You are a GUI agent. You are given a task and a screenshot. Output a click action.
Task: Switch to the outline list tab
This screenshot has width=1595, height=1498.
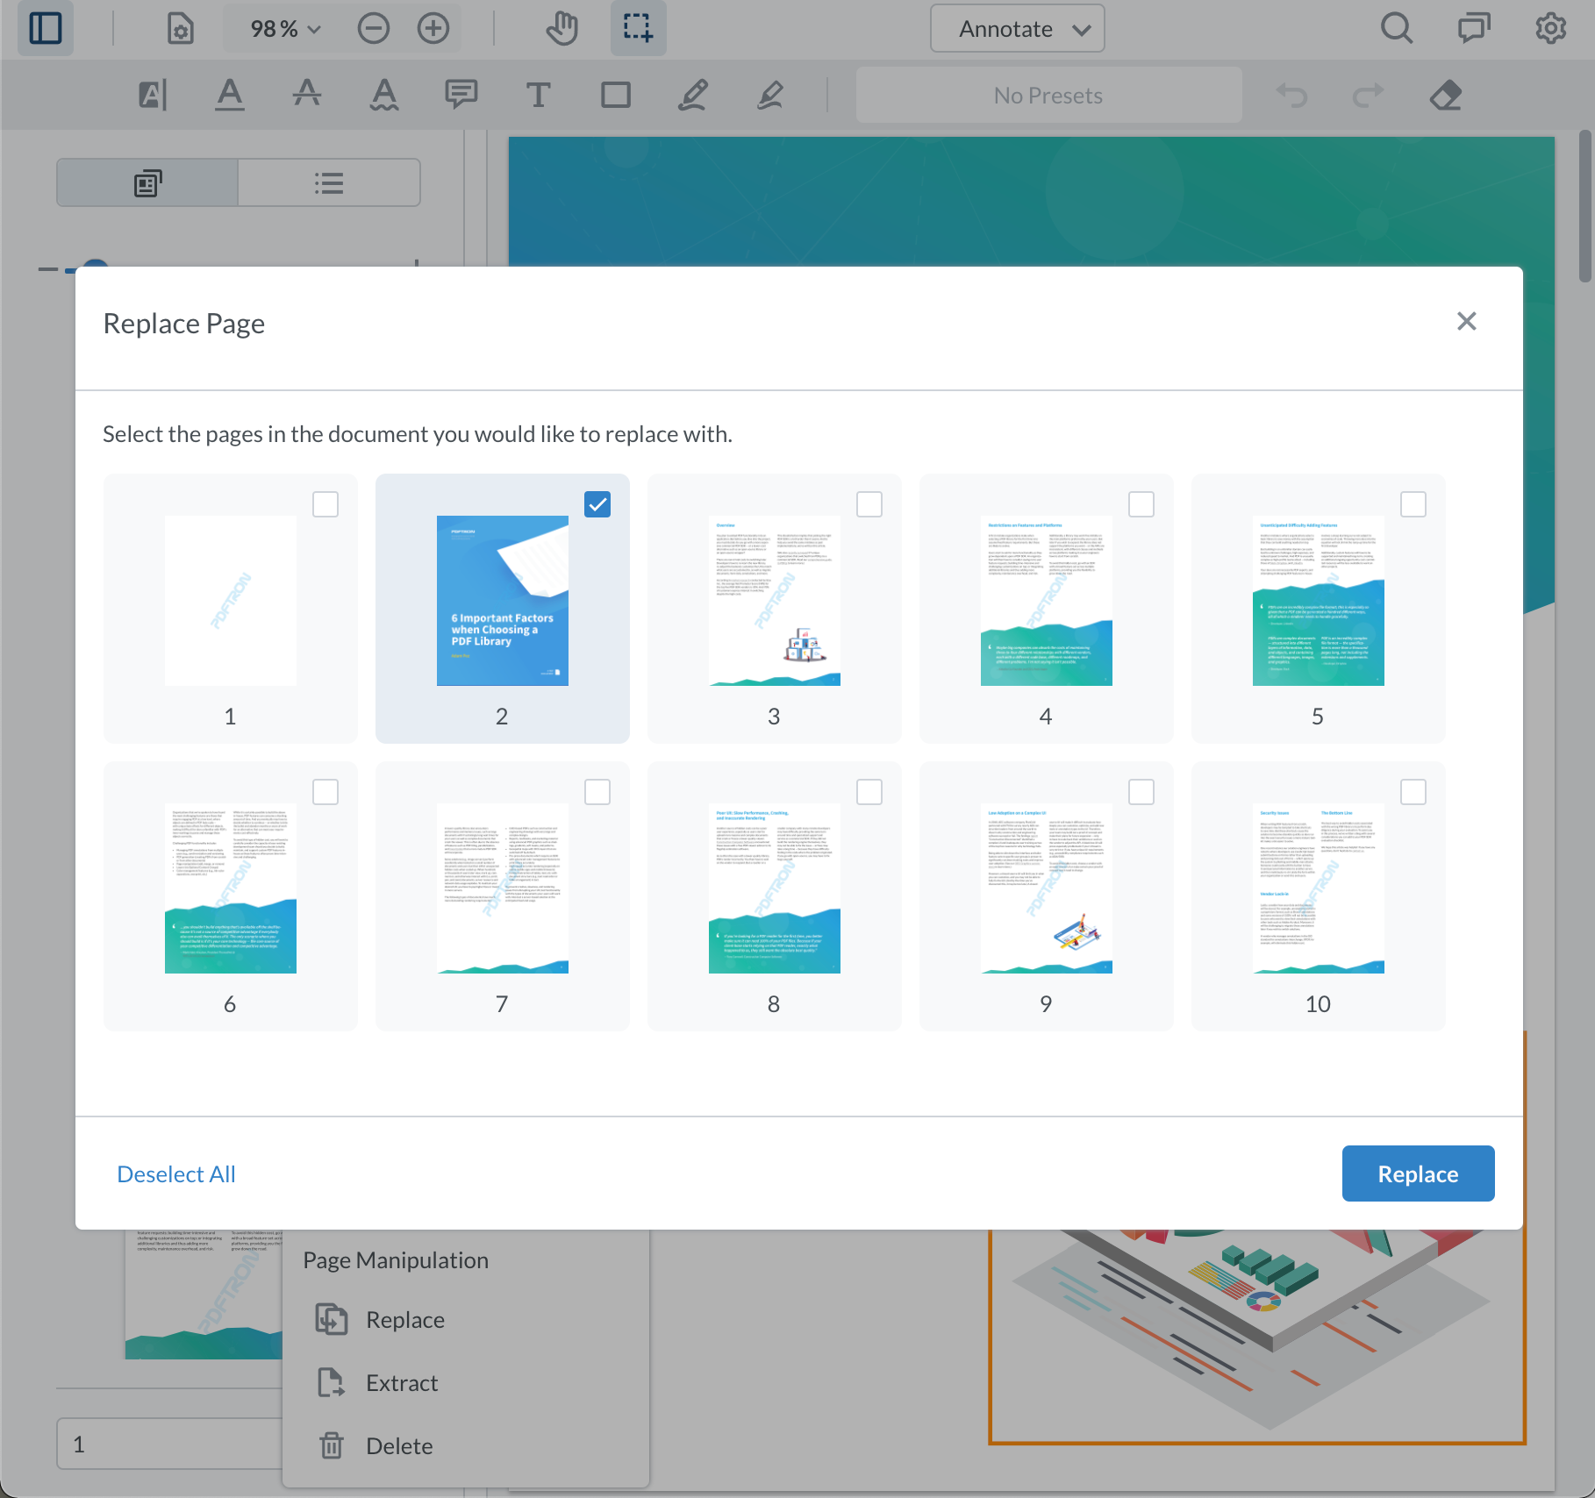coord(329,182)
